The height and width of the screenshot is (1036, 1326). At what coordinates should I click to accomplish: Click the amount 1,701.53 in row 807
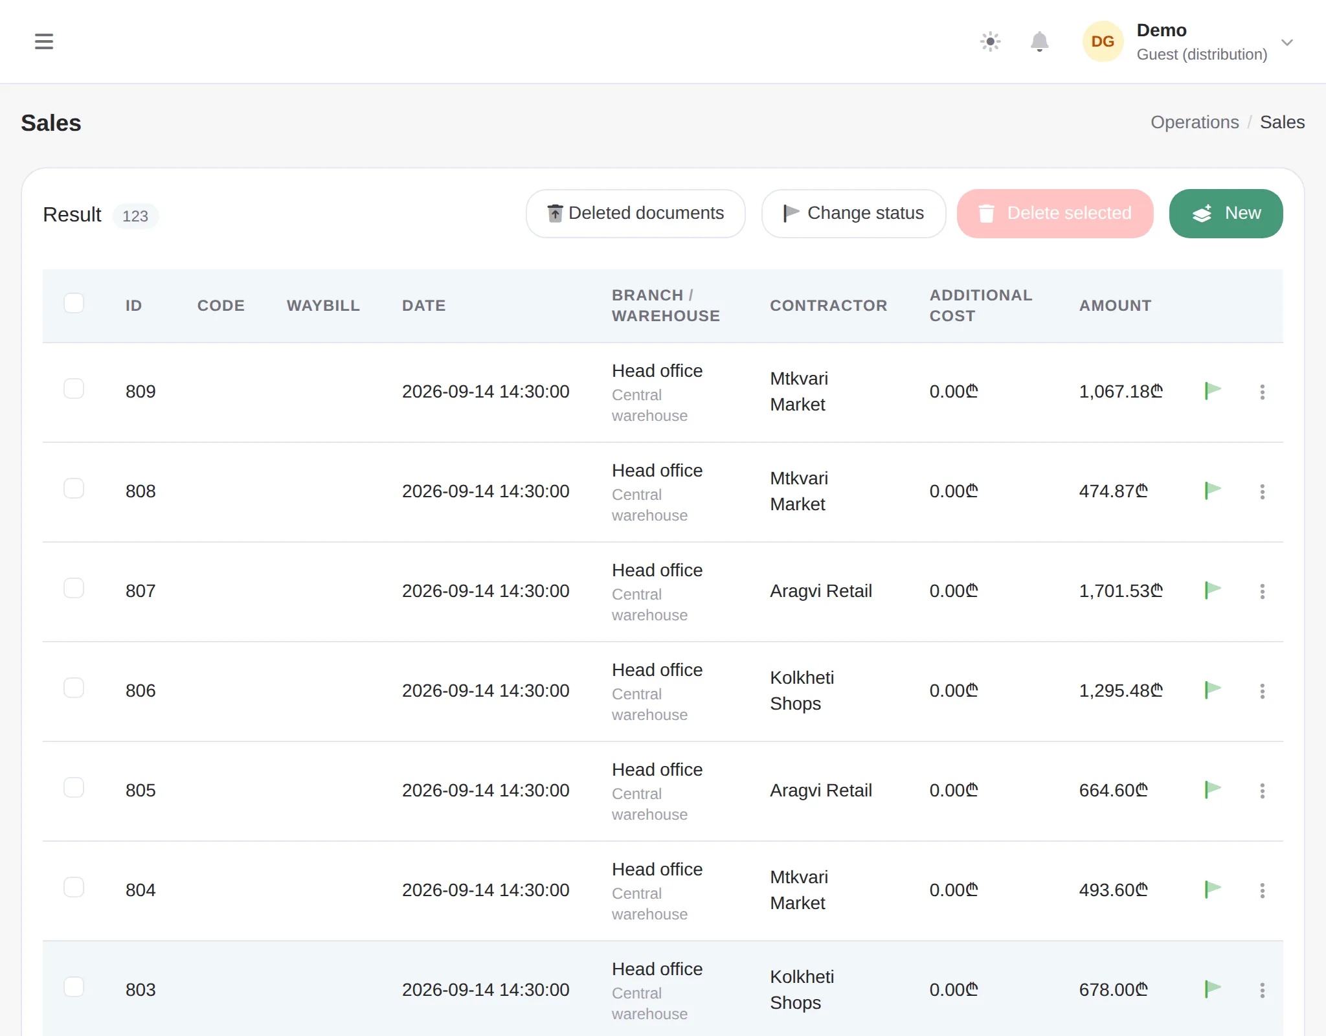[x=1121, y=591]
